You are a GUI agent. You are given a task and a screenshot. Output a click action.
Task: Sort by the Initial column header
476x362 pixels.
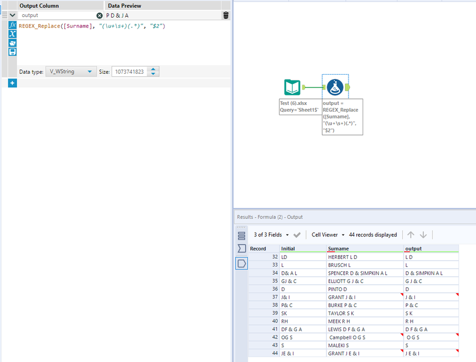click(x=303, y=248)
